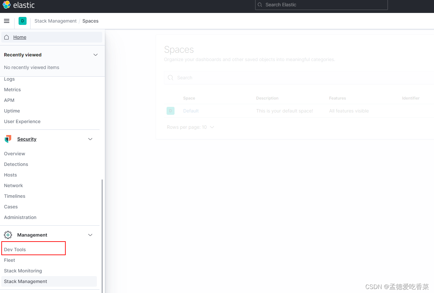Viewport: 434px width, 293px height.
Task: Click the Description column header
Action: tap(267, 98)
